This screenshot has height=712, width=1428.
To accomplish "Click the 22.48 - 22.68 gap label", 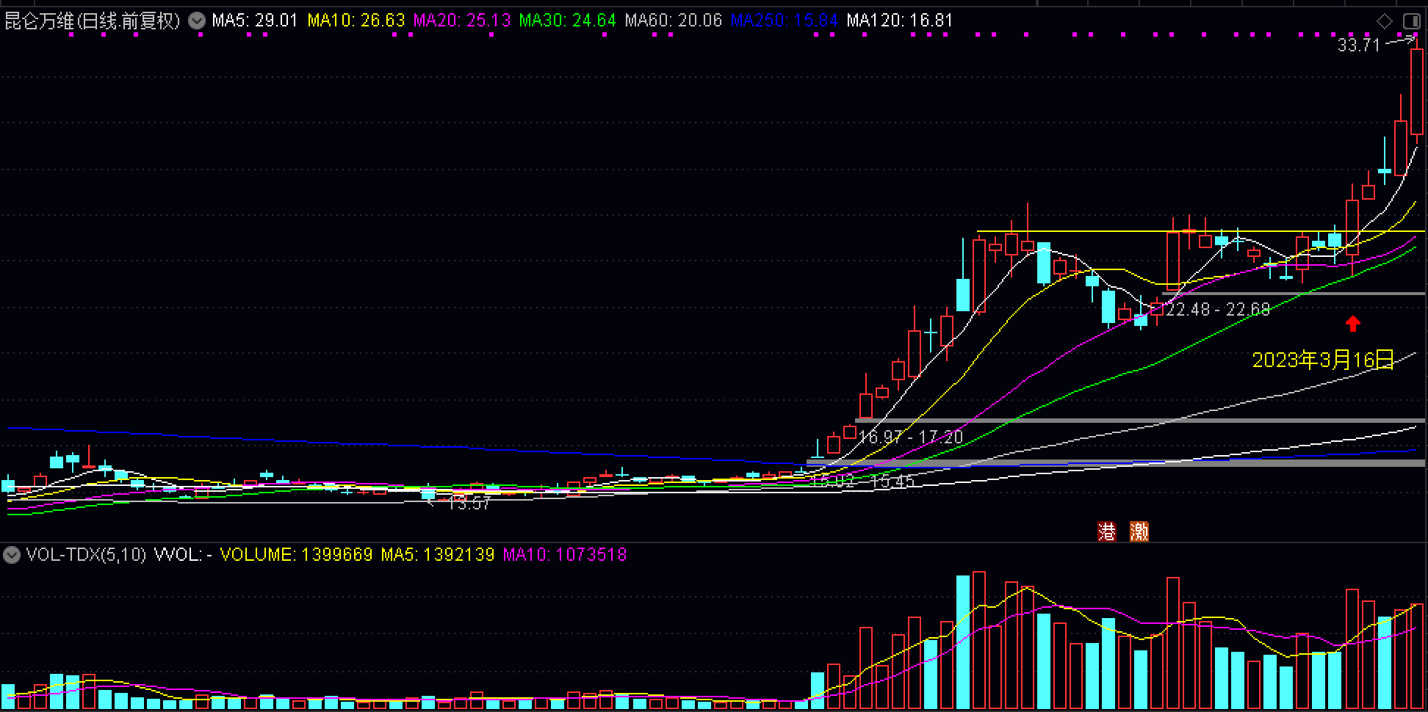I will (1218, 310).
